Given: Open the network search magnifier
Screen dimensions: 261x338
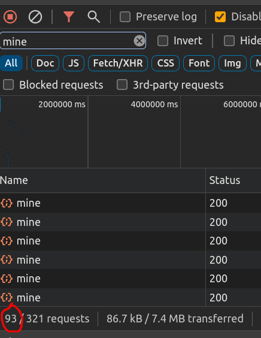Looking at the screenshot, I should coord(93,17).
